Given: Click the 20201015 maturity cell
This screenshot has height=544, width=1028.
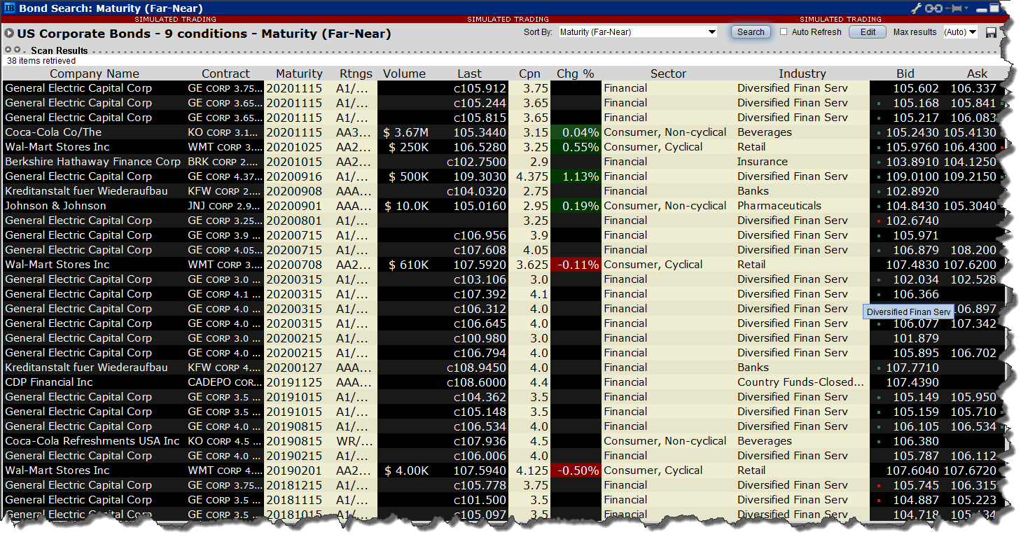Looking at the screenshot, I should coord(299,162).
